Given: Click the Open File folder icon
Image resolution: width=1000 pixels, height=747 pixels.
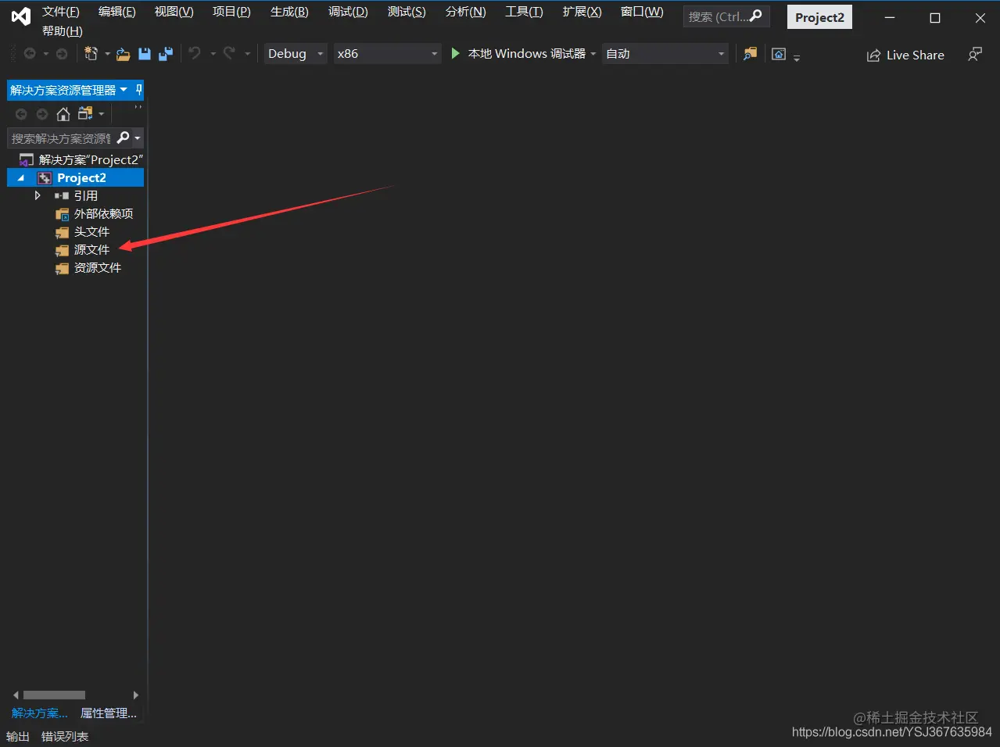Looking at the screenshot, I should [123, 54].
